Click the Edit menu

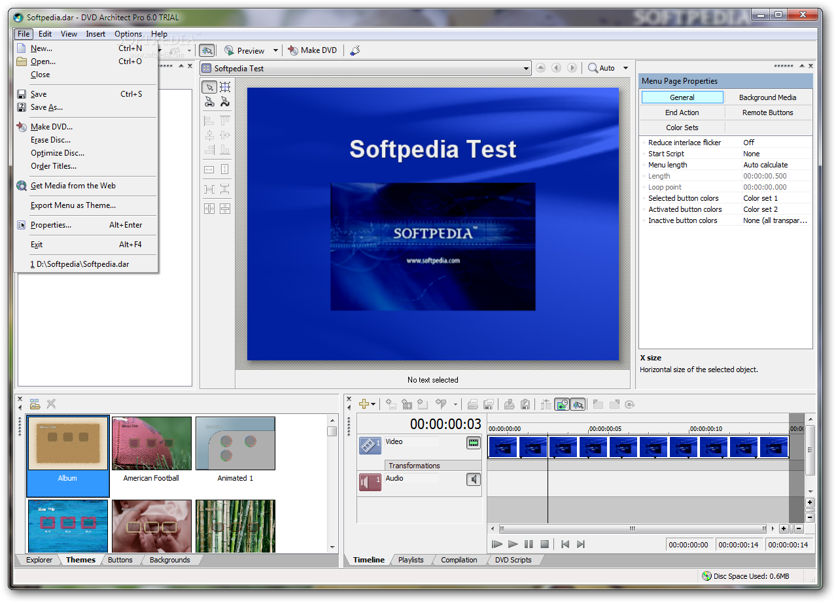pos(45,34)
